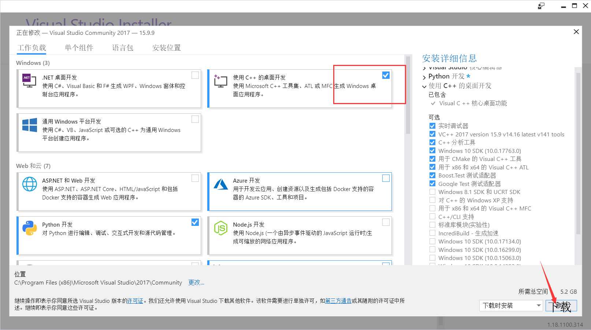Check Windows 8.1 SDK 和 UCRT SDK
This screenshot has width=591, height=330.
click(432, 192)
